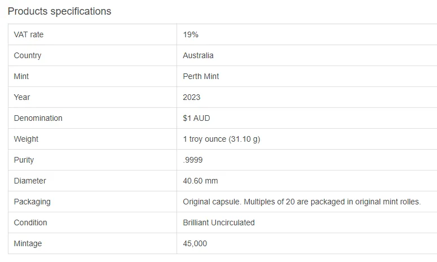Select the Weight row label
Screen dimensions: 437x262
click(26, 139)
